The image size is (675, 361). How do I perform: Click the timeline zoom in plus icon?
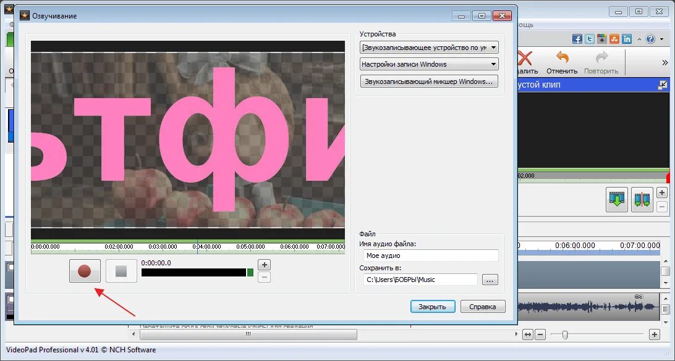[x=655, y=334]
